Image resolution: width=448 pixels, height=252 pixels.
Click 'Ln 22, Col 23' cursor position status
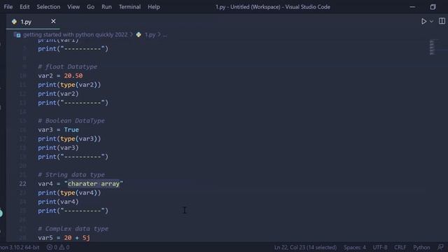click(305, 247)
